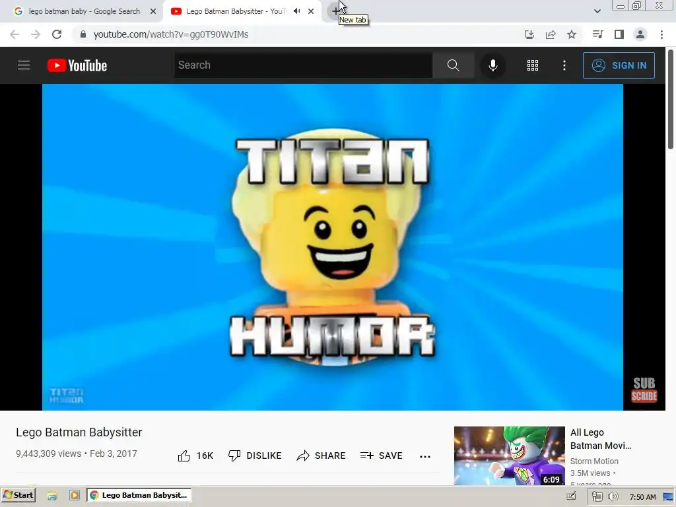Start voice search with microphone icon

[x=492, y=65]
